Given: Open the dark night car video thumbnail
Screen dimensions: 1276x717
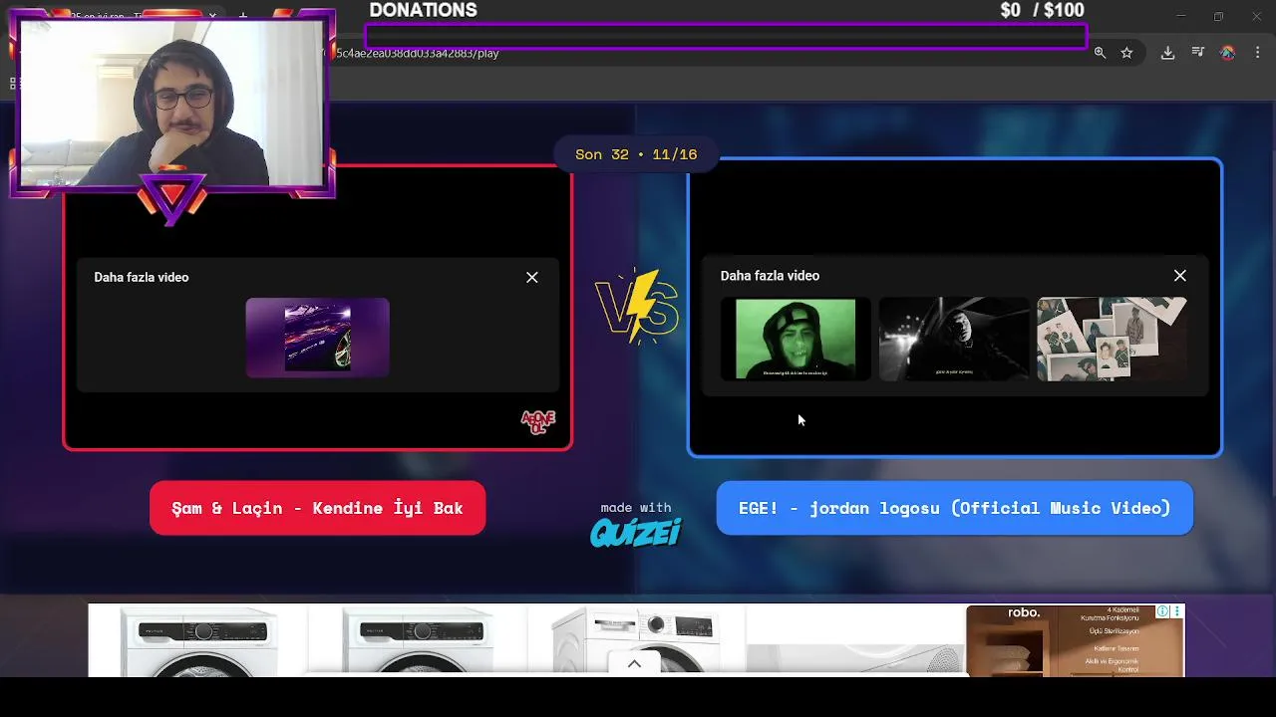Looking at the screenshot, I should tap(954, 339).
